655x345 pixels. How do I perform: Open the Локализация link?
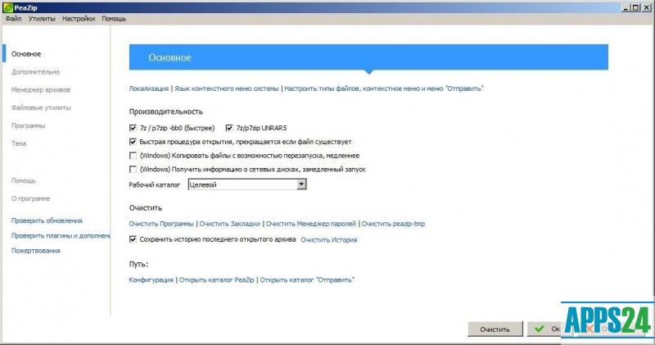click(149, 89)
